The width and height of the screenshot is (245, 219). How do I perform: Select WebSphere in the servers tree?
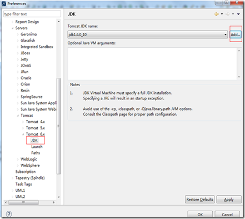[x=30, y=166]
